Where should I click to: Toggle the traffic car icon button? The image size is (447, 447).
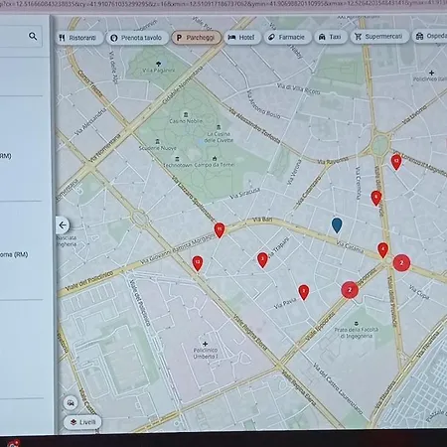(71, 403)
